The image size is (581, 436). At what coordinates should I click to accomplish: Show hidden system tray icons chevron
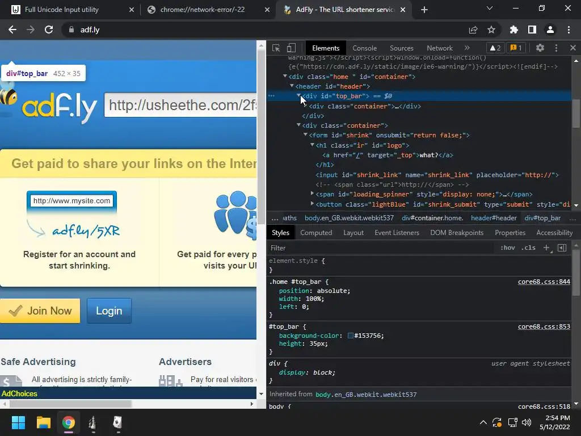click(x=483, y=422)
